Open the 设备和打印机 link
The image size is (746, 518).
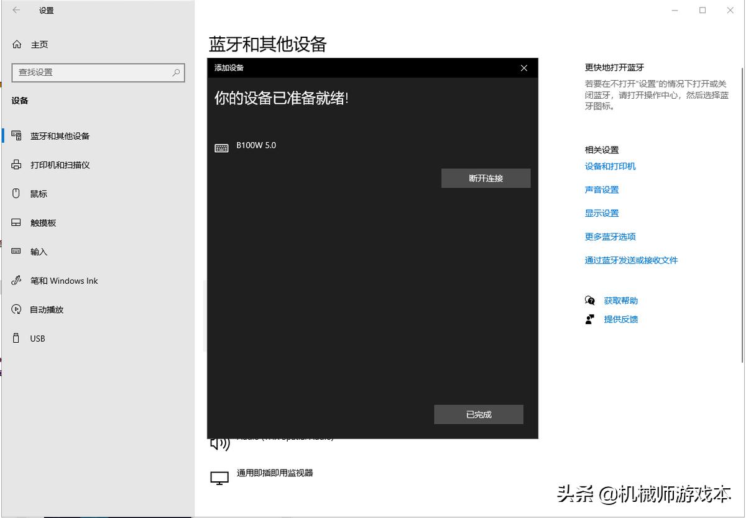[610, 166]
